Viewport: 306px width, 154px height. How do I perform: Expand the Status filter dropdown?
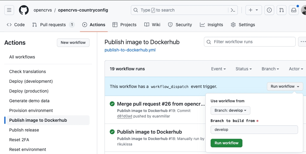(x=243, y=69)
